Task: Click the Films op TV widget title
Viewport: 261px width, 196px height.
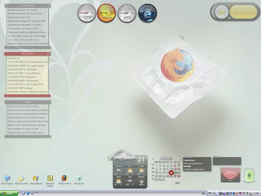Action: (27, 54)
